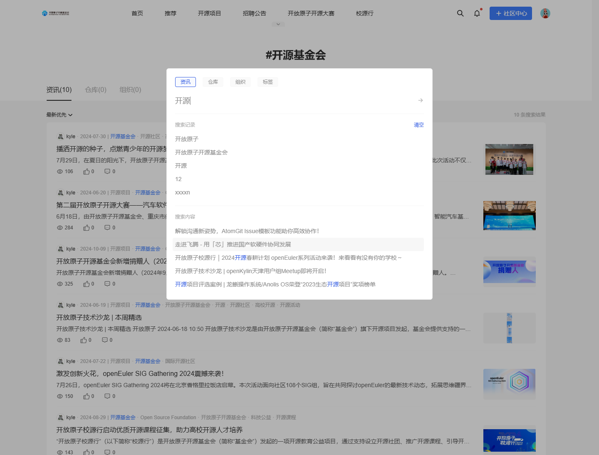Open article 激发创新火花，openEuler SIG Gathering 2024震撼来袭
599x455 pixels.
pos(140,374)
